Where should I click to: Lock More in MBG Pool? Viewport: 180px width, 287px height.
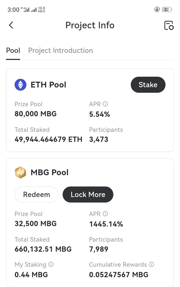(x=88, y=195)
